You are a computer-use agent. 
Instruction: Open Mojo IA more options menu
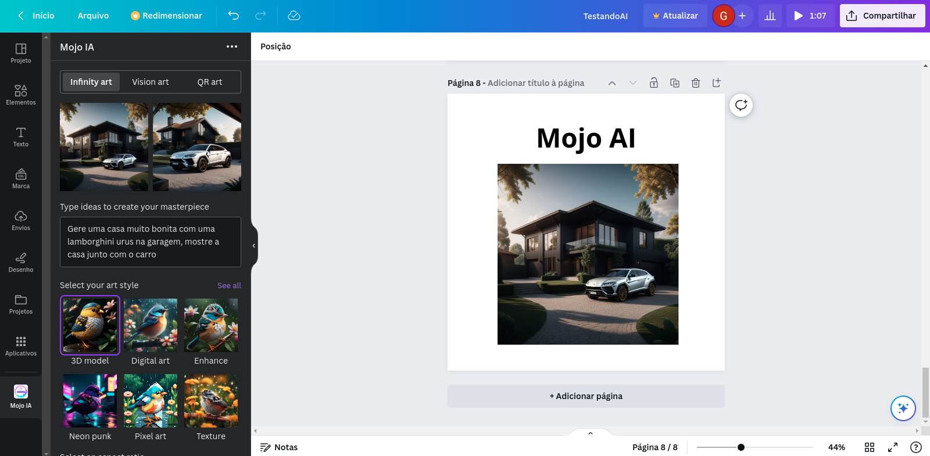point(232,47)
